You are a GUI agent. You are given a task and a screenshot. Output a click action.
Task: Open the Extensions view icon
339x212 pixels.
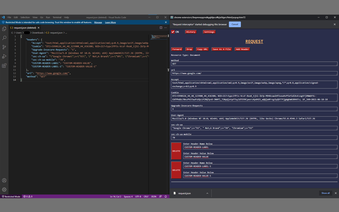pos(4,66)
